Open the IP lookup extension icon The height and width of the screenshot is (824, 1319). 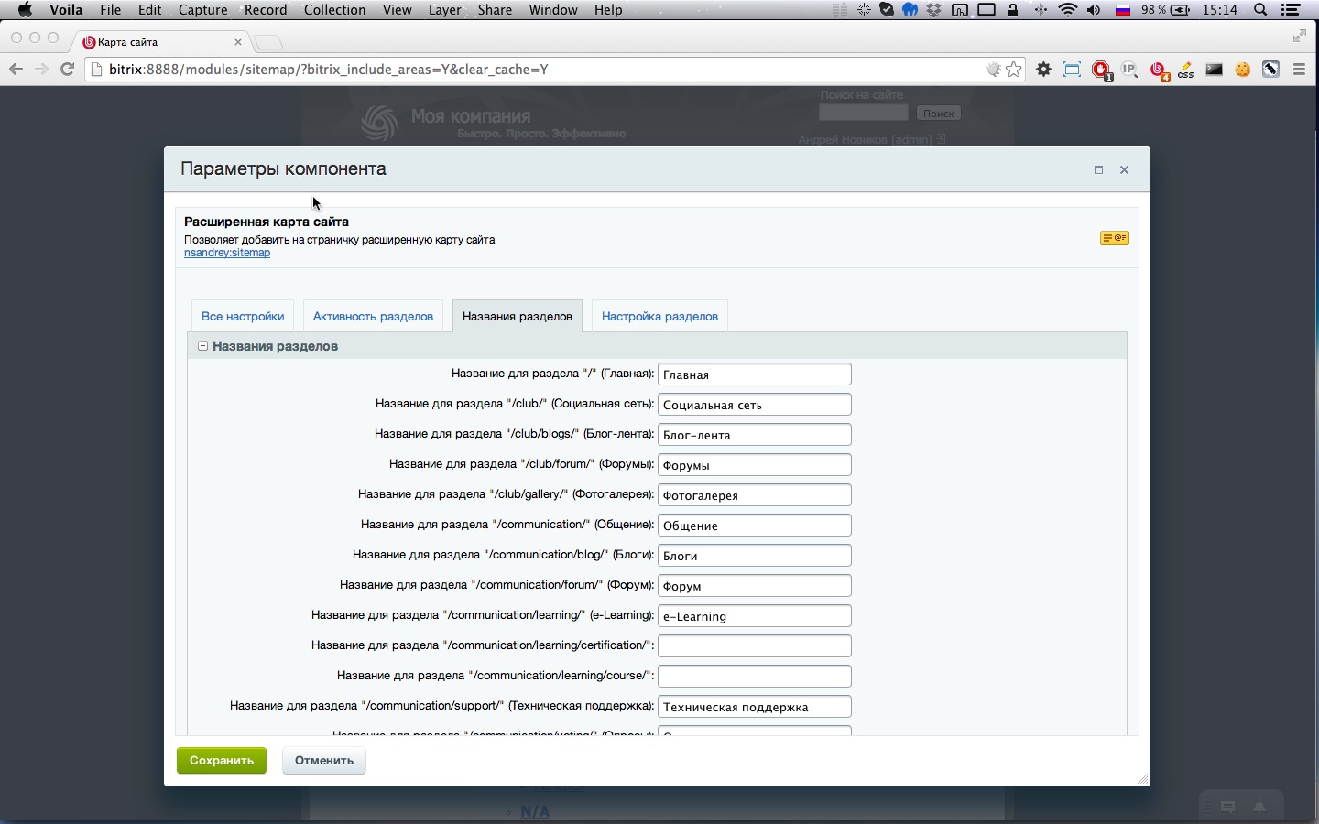click(1129, 70)
